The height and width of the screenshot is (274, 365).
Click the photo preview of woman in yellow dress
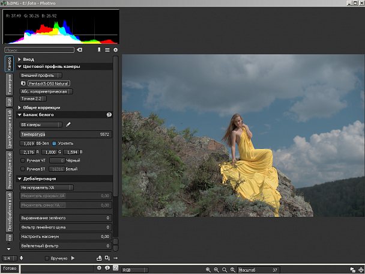[x=243, y=136]
